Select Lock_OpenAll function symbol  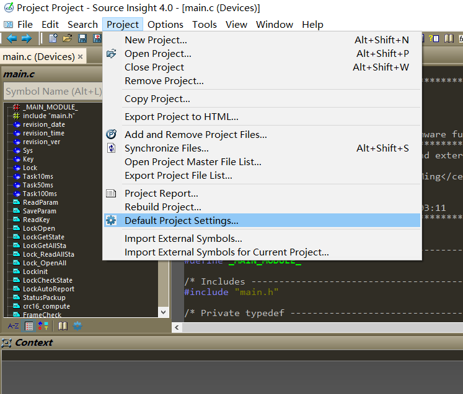(44, 263)
